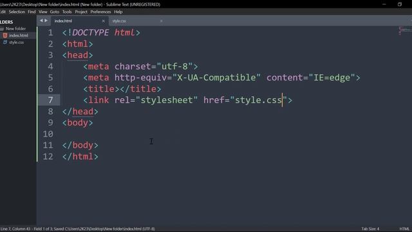This screenshot has height=232, width=412.
Task: Click the opening html tag on line 2
Action: pos(77,44)
